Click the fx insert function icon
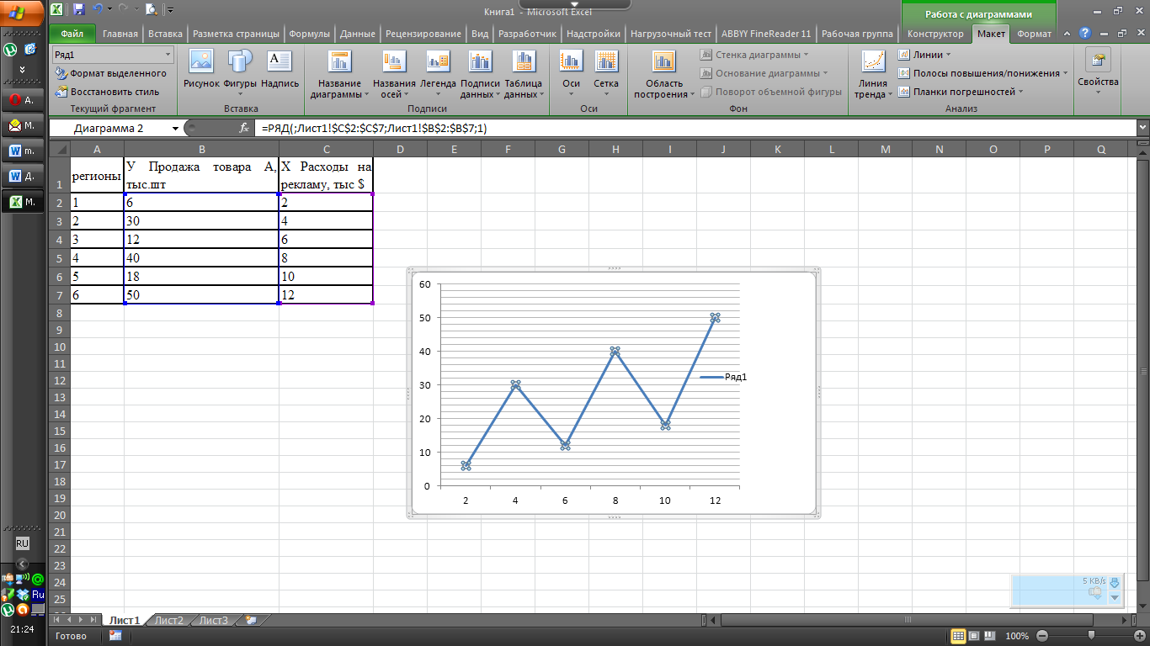Screen dimensions: 1150x646 pos(244,128)
